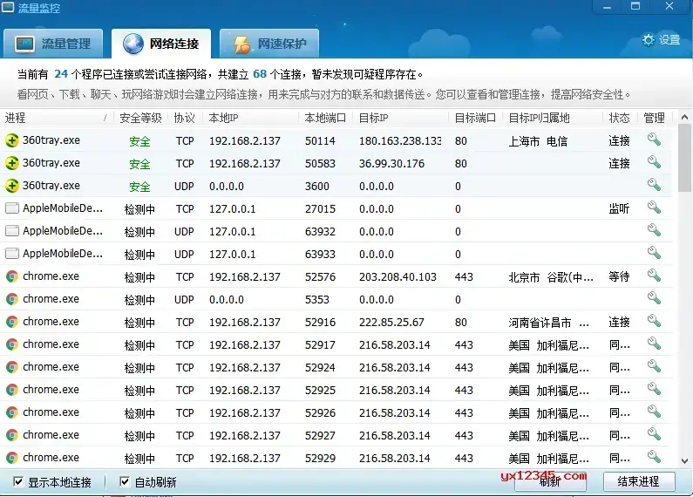Manage chrome.exe port 52929 connection
693x497 pixels.
click(x=654, y=457)
